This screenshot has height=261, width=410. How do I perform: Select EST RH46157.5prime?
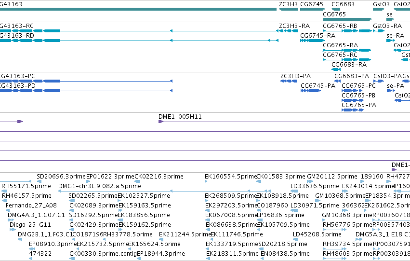4,201
